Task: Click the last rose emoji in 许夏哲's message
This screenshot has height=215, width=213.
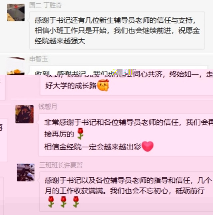Action: [76, 202]
